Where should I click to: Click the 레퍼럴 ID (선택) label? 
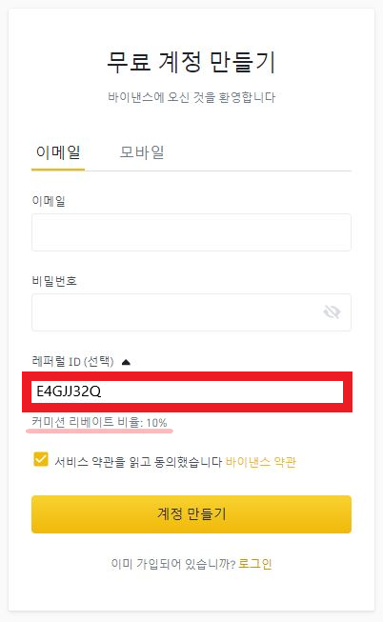point(73,362)
